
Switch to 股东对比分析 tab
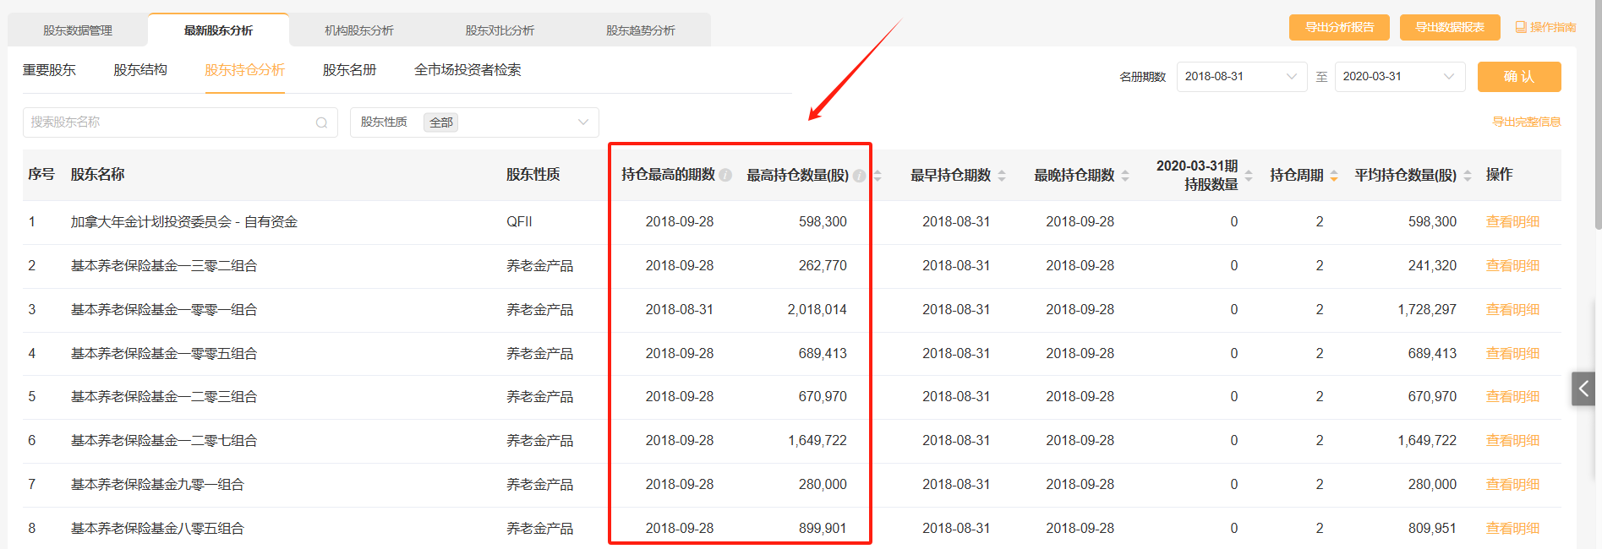click(500, 30)
